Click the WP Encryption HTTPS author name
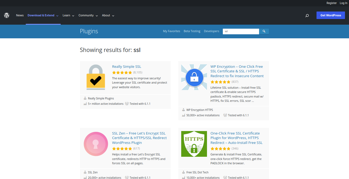This screenshot has width=349, height=179. pos(200,110)
